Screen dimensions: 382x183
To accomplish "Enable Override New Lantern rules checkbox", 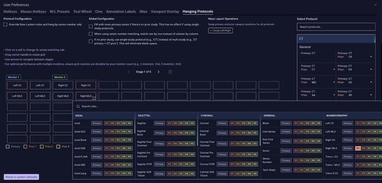I will [5, 25].
